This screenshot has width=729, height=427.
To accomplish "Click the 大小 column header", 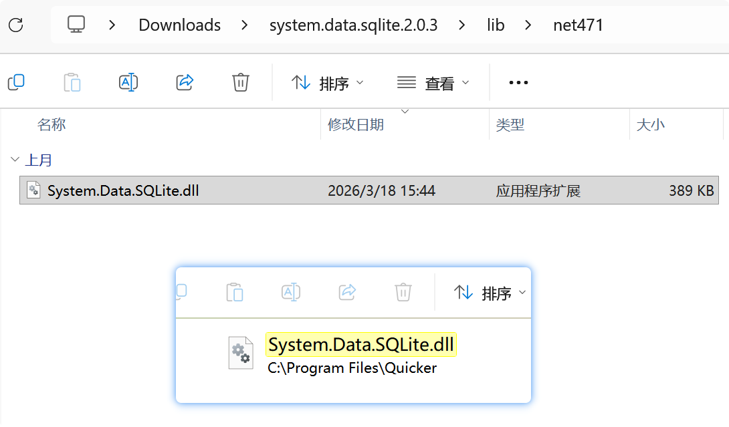I will point(651,124).
